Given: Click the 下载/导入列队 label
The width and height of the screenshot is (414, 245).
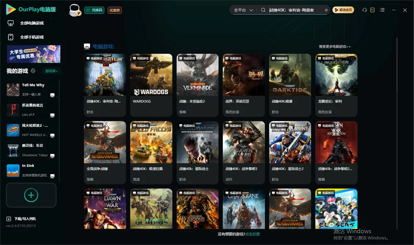Looking at the screenshot, I should [25, 219].
